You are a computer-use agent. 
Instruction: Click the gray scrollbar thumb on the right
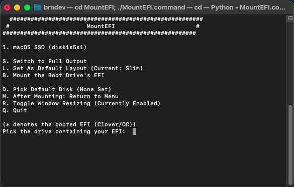(x=290, y=145)
